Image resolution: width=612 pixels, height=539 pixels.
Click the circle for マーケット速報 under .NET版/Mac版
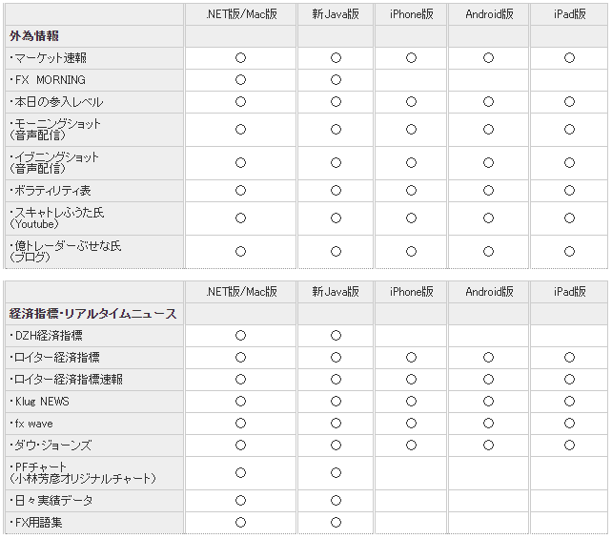(240, 58)
